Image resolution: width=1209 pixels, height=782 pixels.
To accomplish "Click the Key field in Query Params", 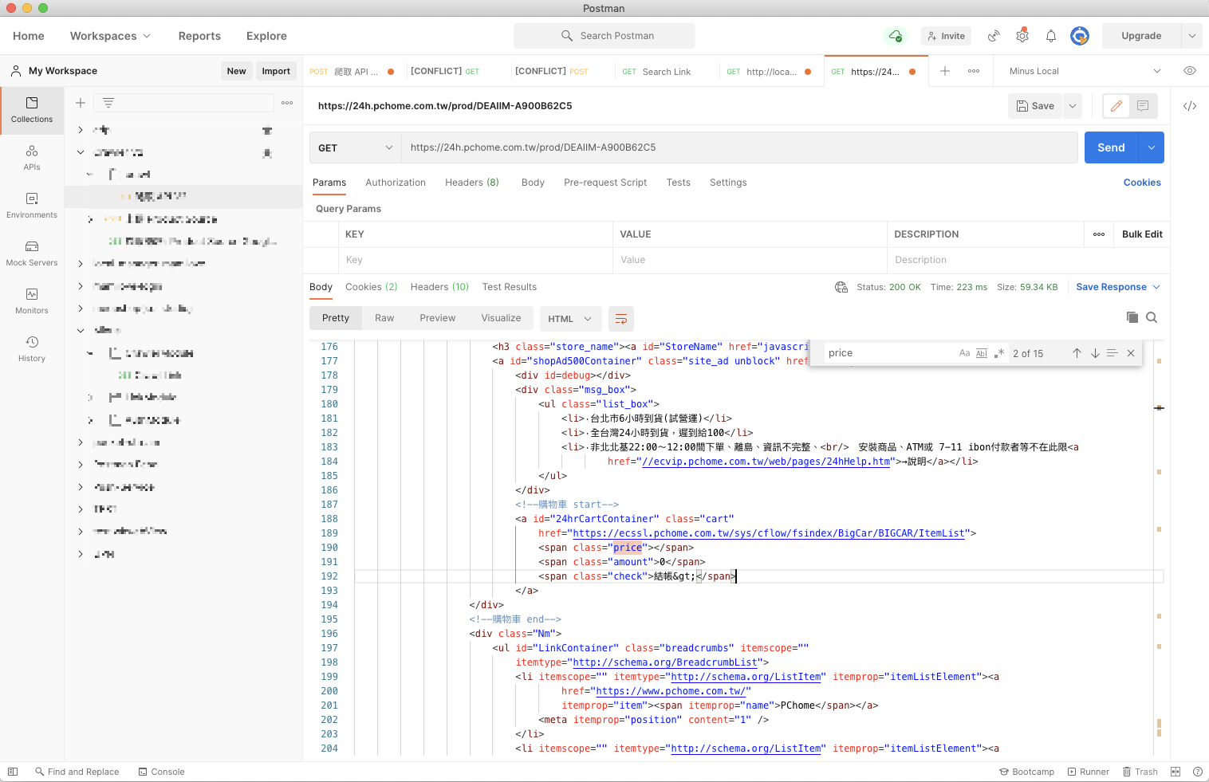I will [475, 260].
